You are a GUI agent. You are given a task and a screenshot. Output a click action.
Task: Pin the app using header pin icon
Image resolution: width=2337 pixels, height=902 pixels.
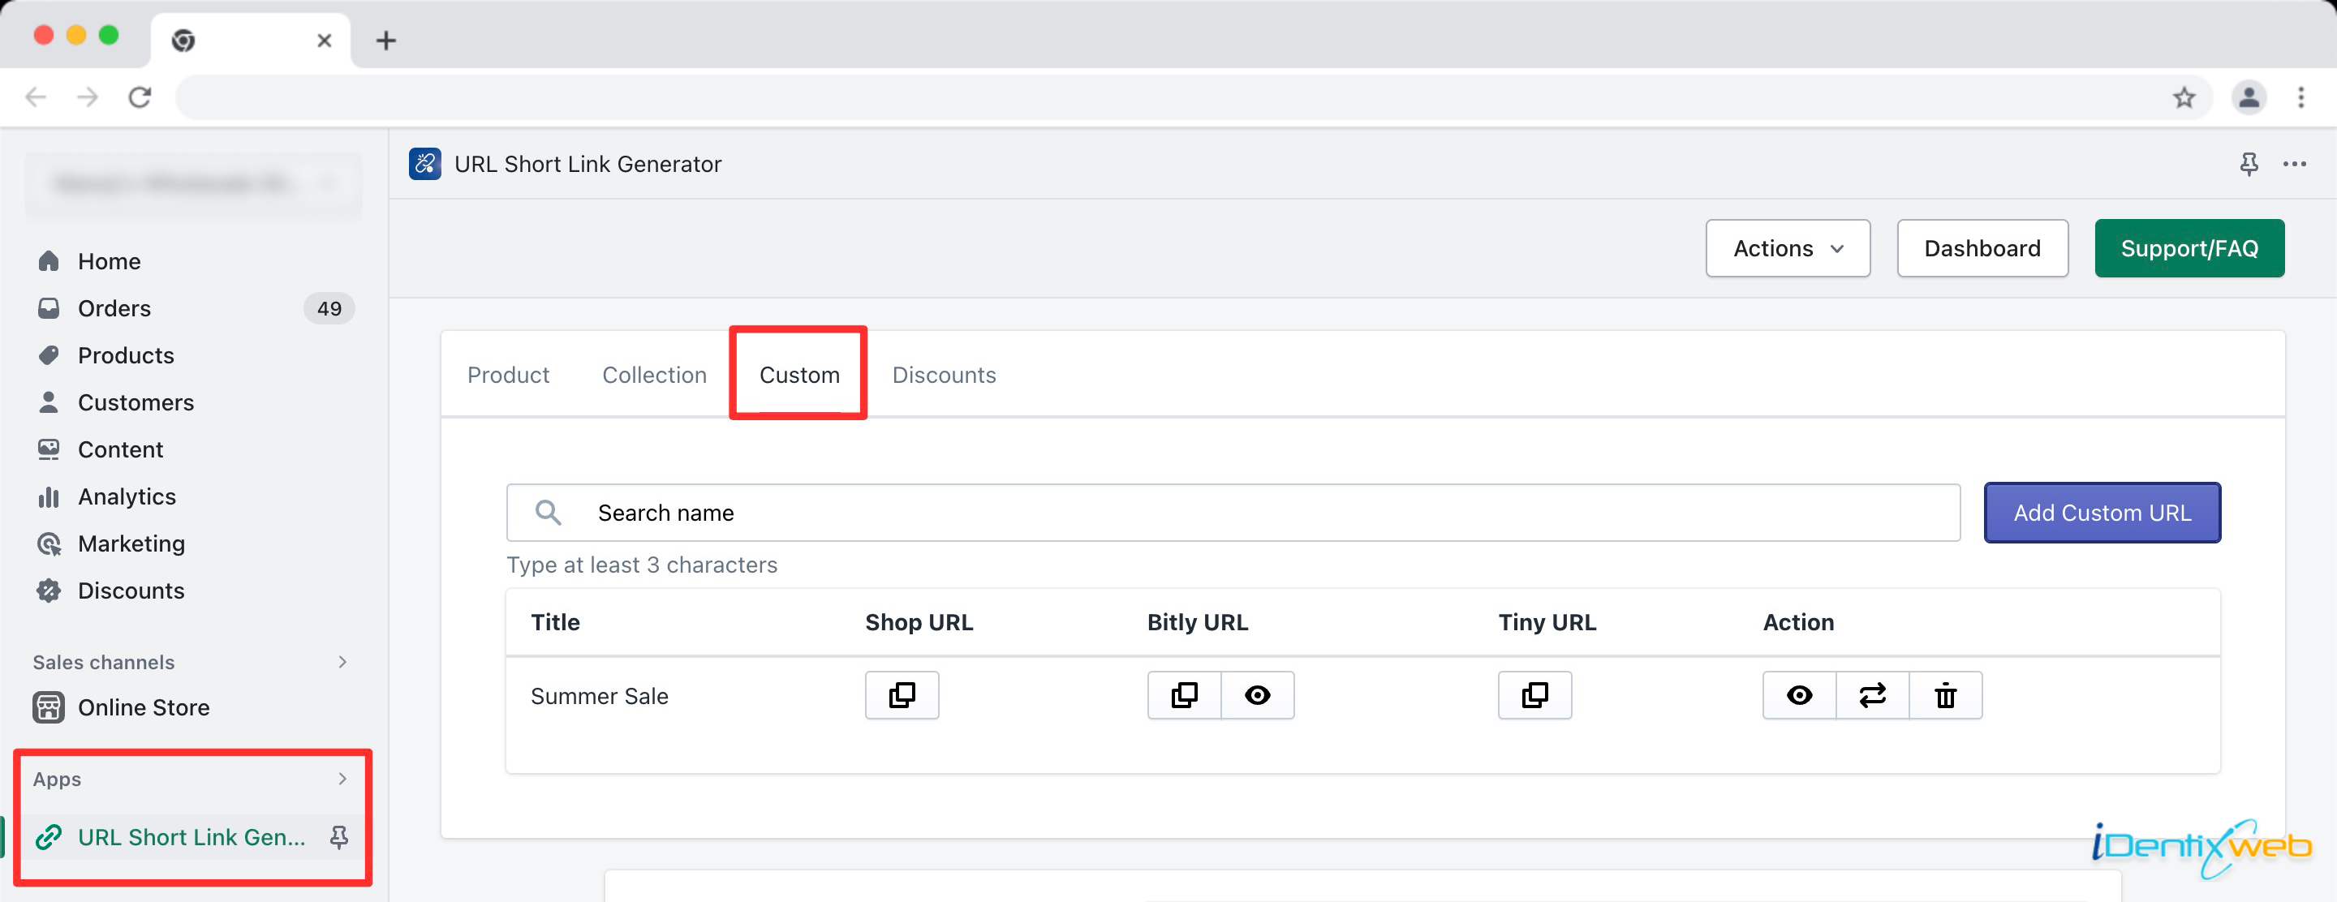(2249, 164)
